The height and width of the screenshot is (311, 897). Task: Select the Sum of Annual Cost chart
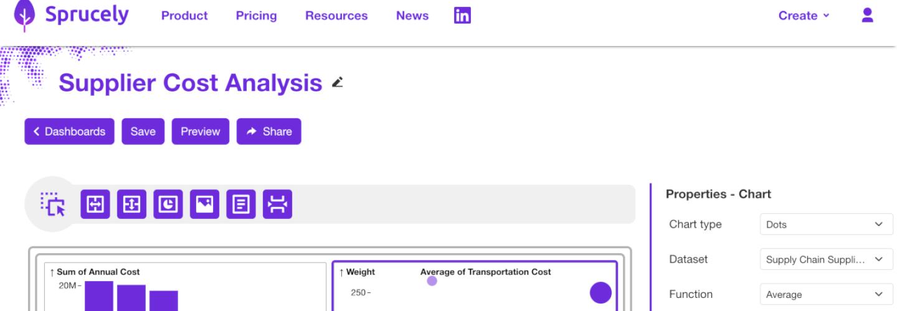tap(187, 286)
